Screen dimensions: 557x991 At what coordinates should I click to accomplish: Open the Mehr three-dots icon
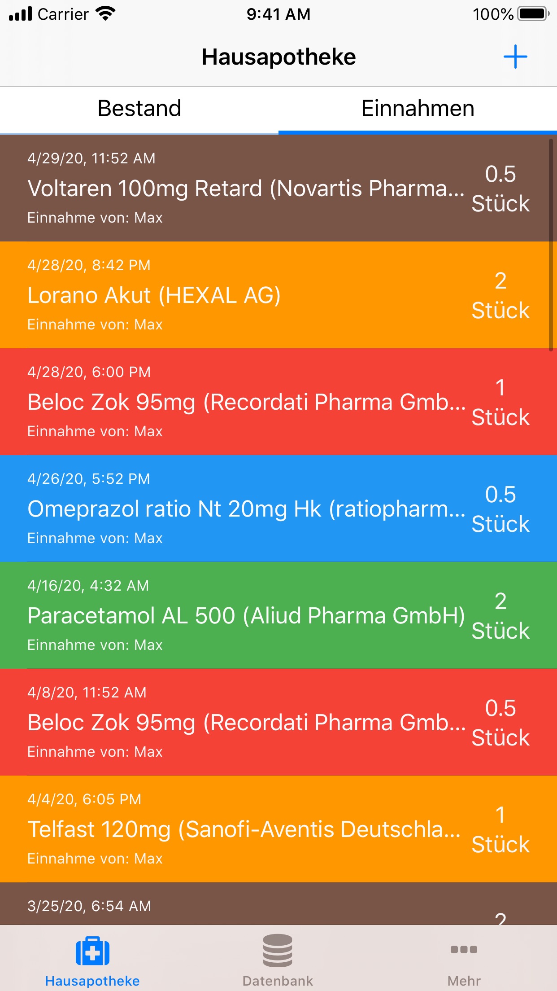click(464, 949)
